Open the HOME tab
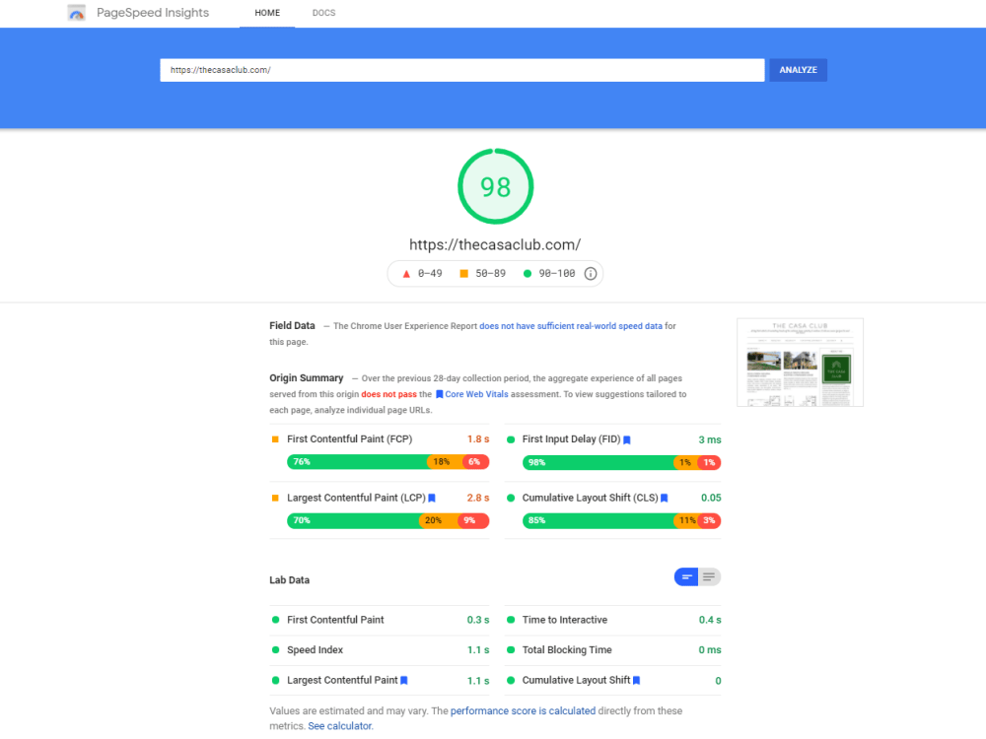Viewport: 986px width, 739px height. (x=267, y=13)
